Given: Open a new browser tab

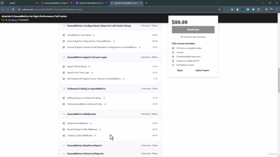Looking at the screenshot, I should point(147,3).
